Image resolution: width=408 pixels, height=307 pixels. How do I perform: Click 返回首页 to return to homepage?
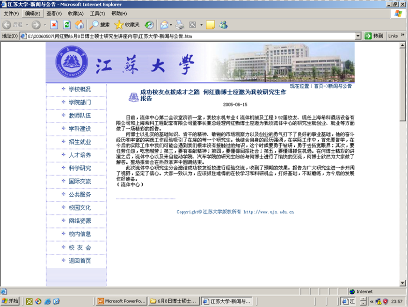[x=80, y=261]
